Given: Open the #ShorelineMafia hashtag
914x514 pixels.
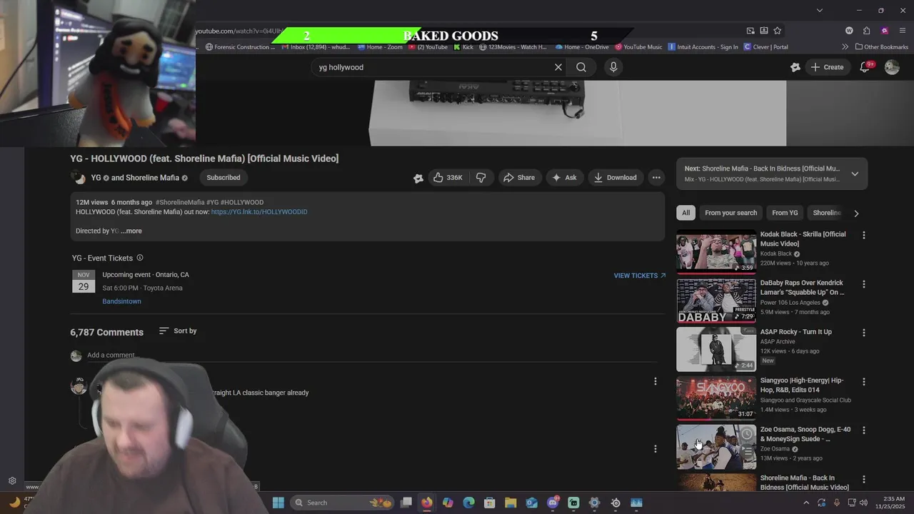Looking at the screenshot, I should pyautogui.click(x=180, y=203).
